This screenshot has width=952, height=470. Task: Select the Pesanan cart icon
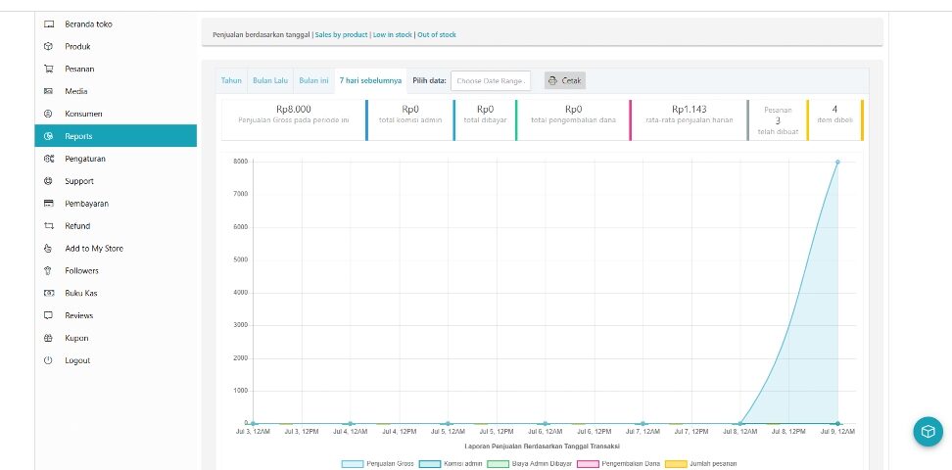(47, 69)
